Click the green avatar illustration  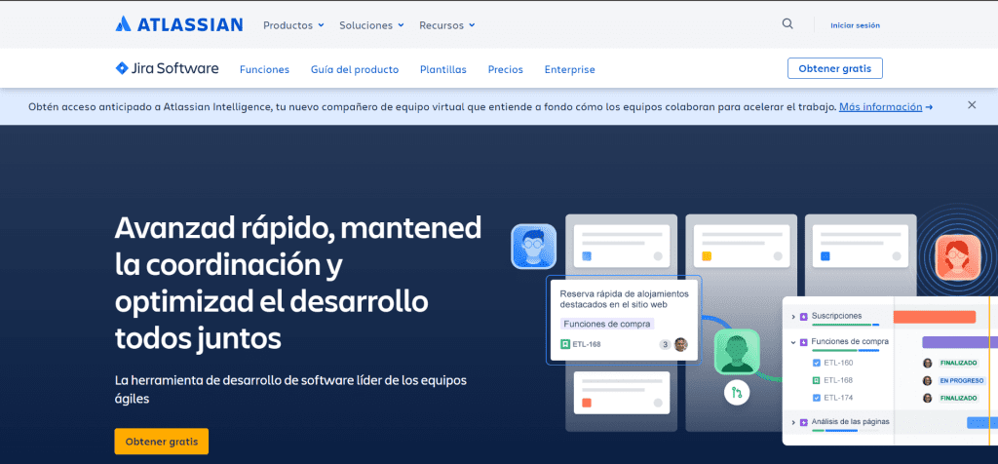click(x=737, y=351)
